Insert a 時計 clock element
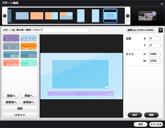Image resolution: width=165 pixels, height=128 pixels. click(x=29, y=63)
